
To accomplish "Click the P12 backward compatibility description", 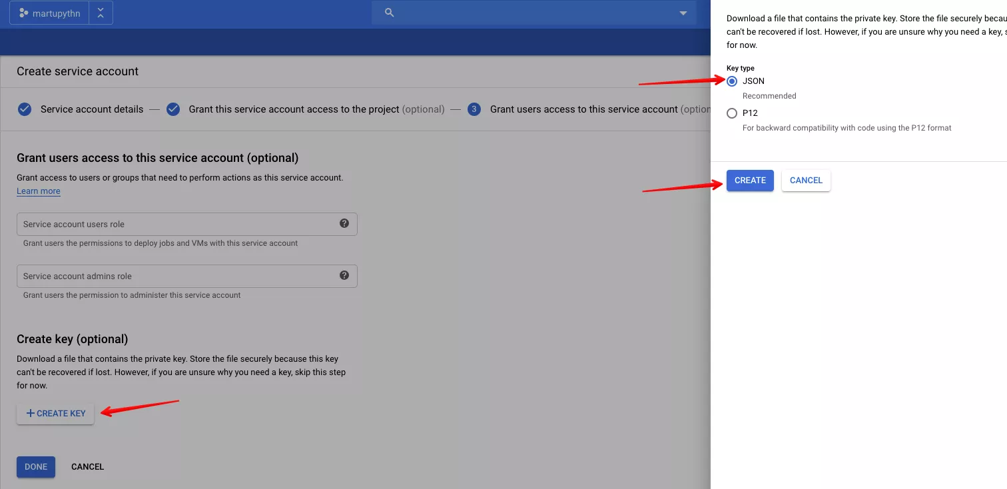I will 847,128.
